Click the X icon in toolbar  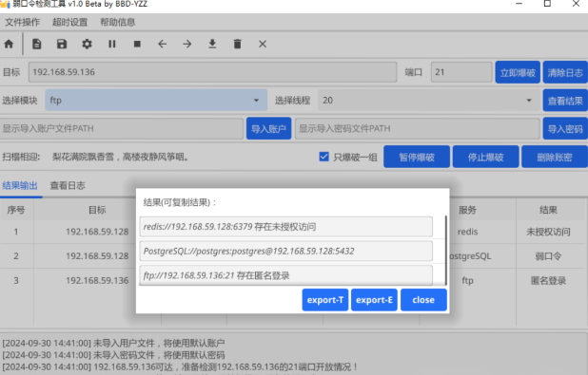(x=263, y=45)
